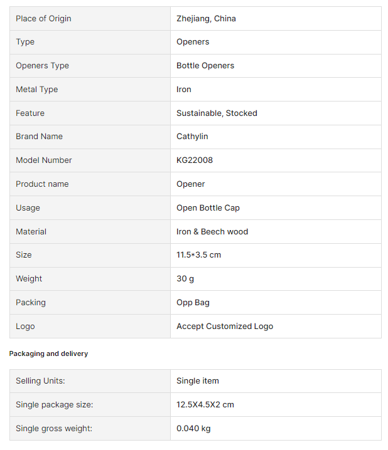Select the 'Selling Units:' label
Screen dimensions: 388x450
tap(40, 381)
